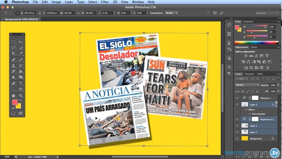Viewport: 282px width, 159px height.
Task: Click the color spectrum ramp
Action: (256, 42)
